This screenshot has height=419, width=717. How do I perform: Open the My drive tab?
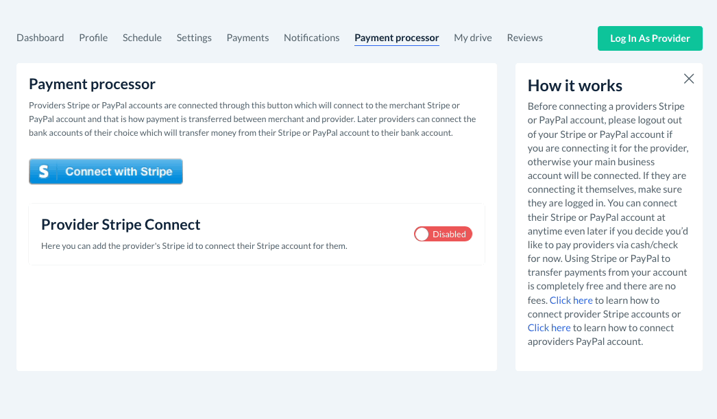(x=473, y=38)
